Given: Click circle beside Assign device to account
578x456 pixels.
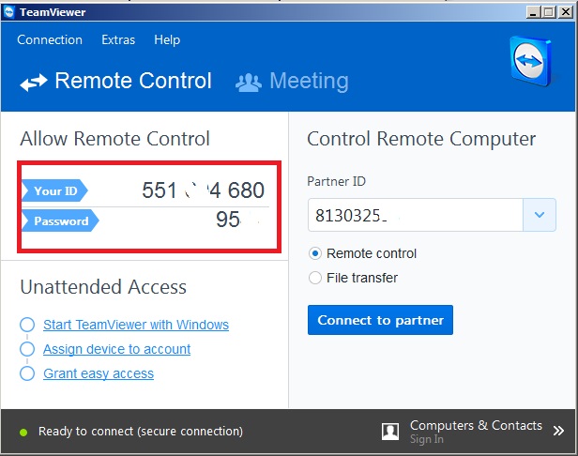Looking at the screenshot, I should (27, 349).
